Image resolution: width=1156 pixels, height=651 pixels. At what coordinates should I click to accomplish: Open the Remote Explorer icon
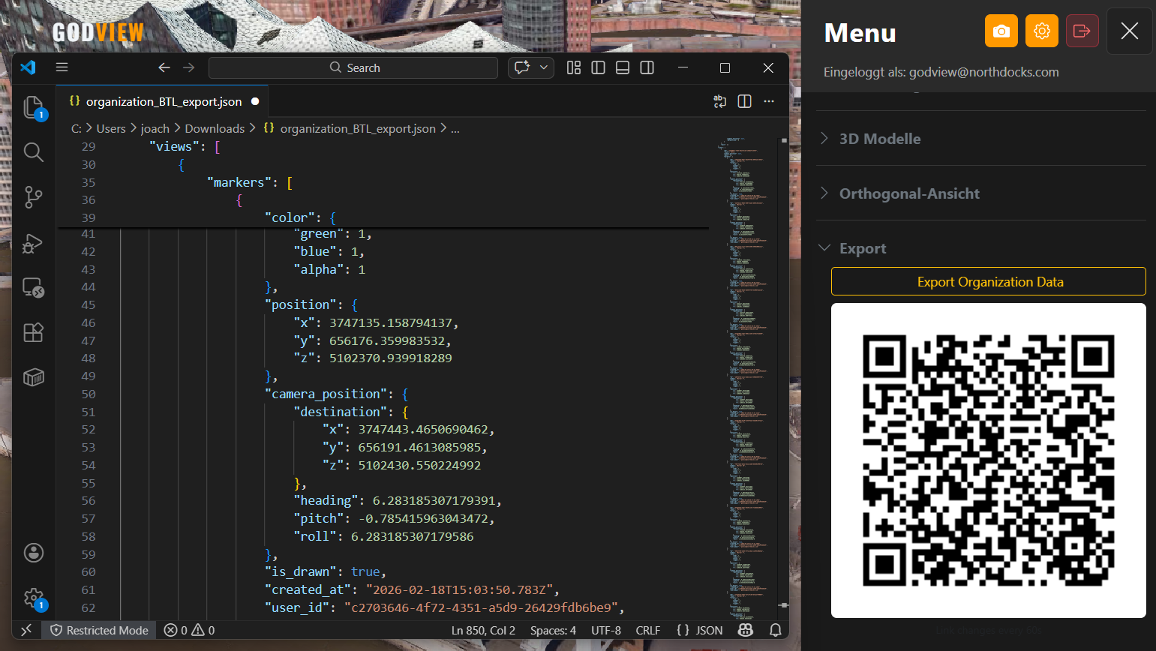[x=34, y=287]
